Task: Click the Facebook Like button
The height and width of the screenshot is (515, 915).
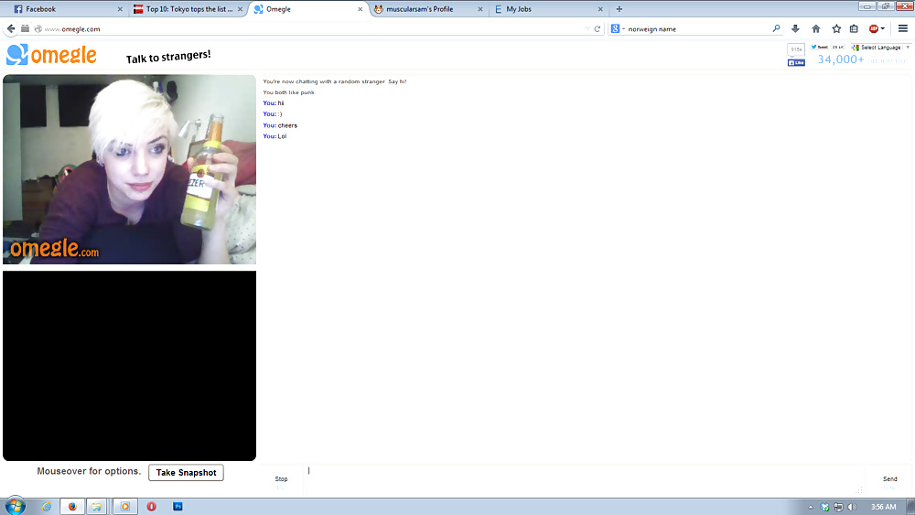Action: pyautogui.click(x=796, y=62)
